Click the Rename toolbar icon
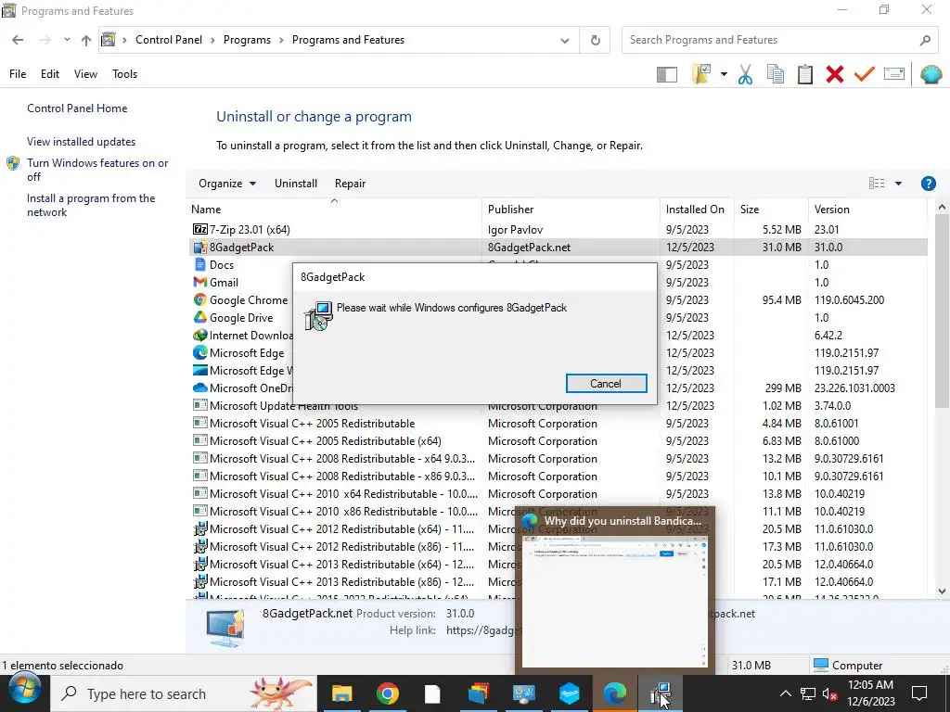 pos(894,74)
